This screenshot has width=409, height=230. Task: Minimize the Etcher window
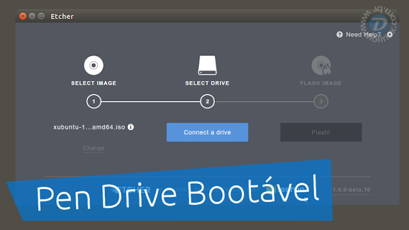32,16
